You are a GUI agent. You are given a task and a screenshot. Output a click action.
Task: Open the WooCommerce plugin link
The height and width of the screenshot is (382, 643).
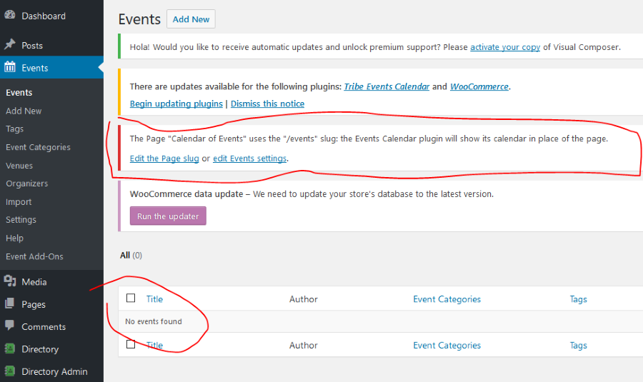coord(479,86)
